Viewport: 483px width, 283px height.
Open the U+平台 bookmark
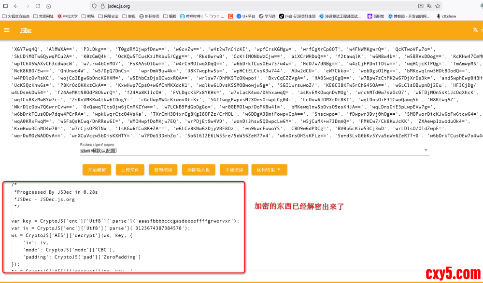[x=246, y=16]
